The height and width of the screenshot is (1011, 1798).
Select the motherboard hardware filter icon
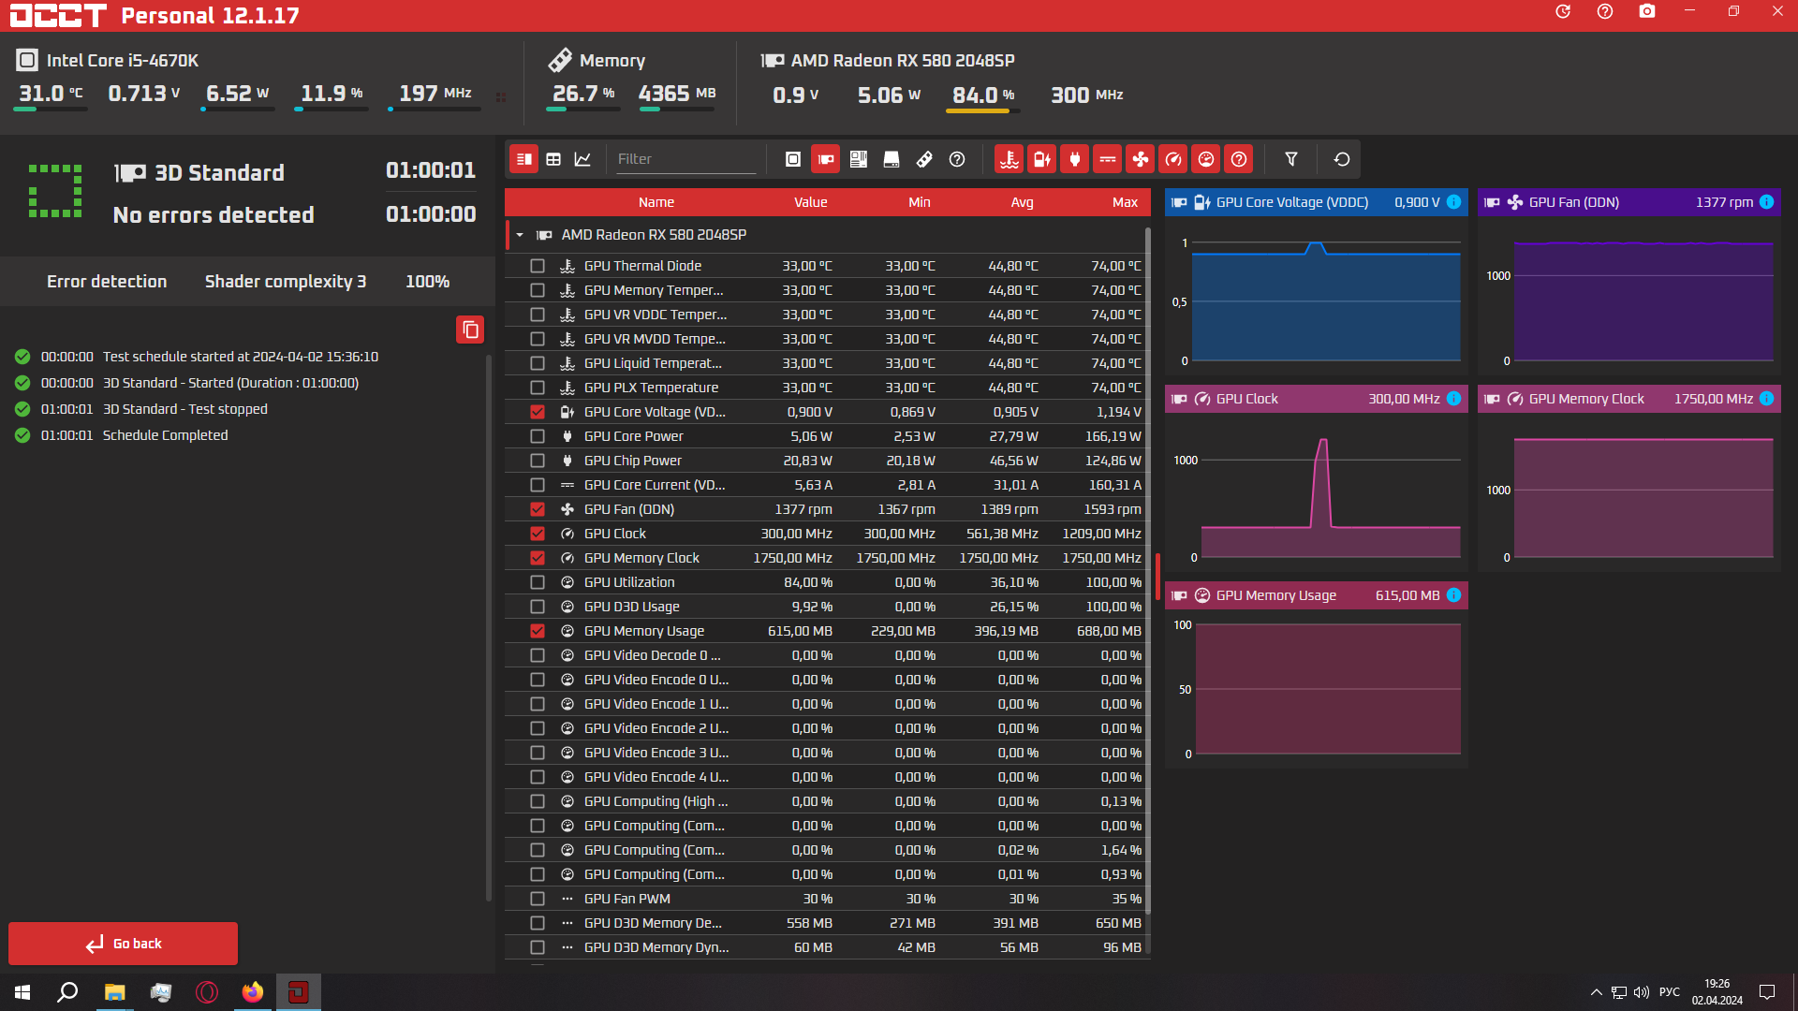coord(858,159)
